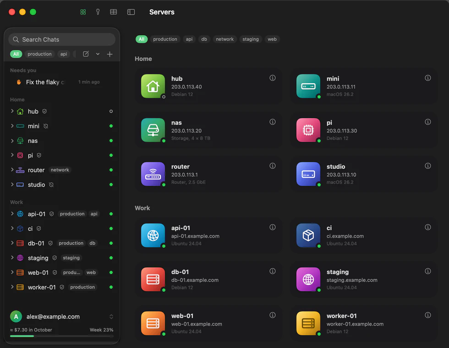Open account switcher for alex@example.com
The image size is (449, 348).
(x=111, y=316)
